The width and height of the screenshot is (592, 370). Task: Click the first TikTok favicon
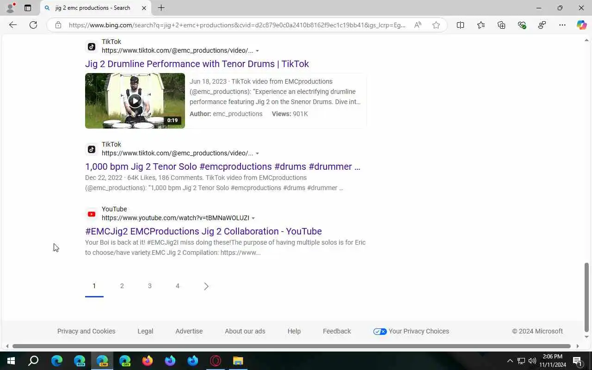click(x=92, y=46)
